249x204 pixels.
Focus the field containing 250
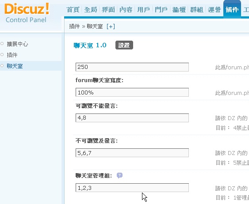[132, 67]
